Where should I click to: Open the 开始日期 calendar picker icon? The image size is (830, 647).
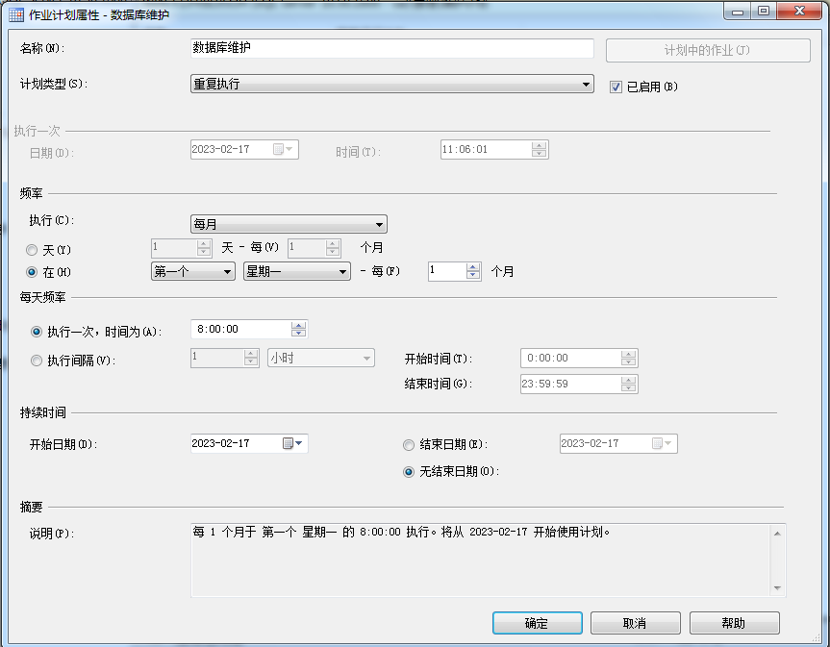(288, 443)
